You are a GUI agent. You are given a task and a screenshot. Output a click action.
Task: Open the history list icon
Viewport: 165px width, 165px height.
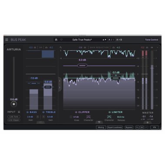point(142,128)
